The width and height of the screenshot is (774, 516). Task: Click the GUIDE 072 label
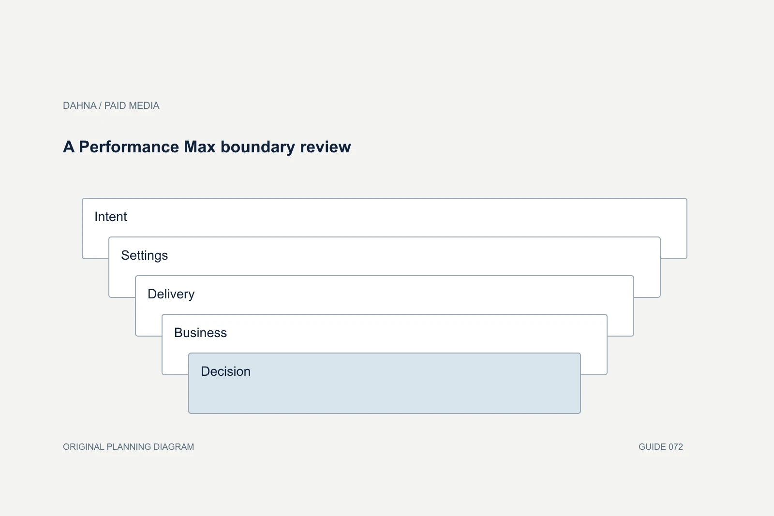point(660,447)
